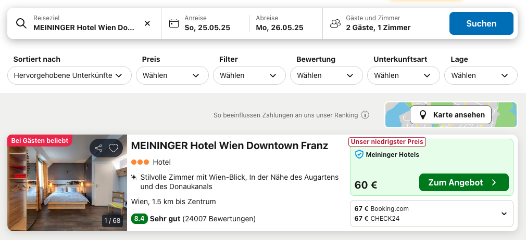Open map with Karte ansehen
Screen dimensions: 526x240
[451, 115]
